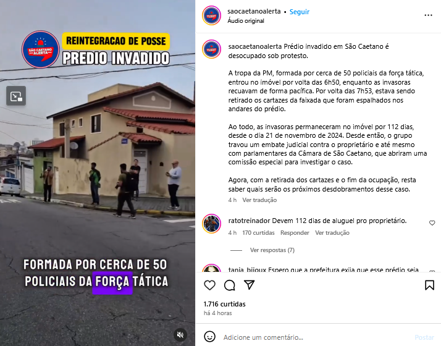The width and height of the screenshot is (441, 346).
Task: View 1.716 curtidas likes list
Action: tap(224, 304)
